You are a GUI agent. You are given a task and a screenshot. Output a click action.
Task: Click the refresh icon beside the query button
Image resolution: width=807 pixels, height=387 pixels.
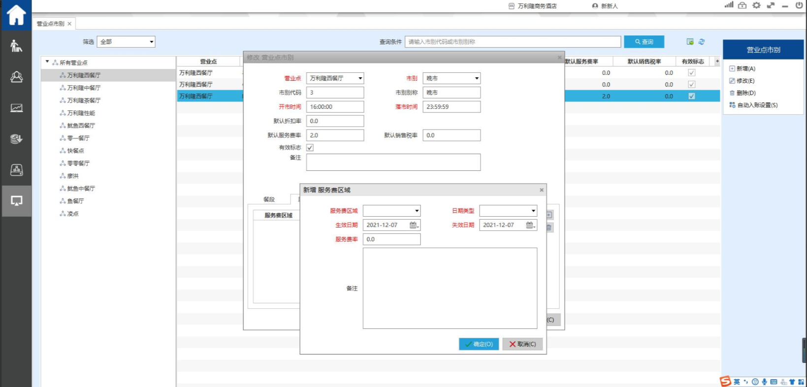tap(702, 42)
